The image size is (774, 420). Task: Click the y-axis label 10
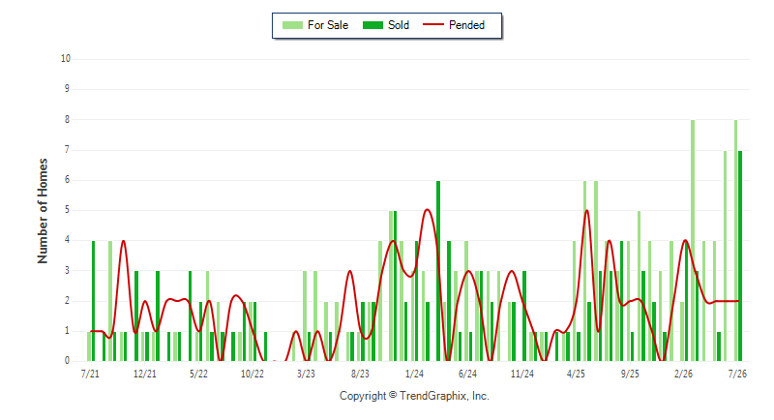[66, 59]
